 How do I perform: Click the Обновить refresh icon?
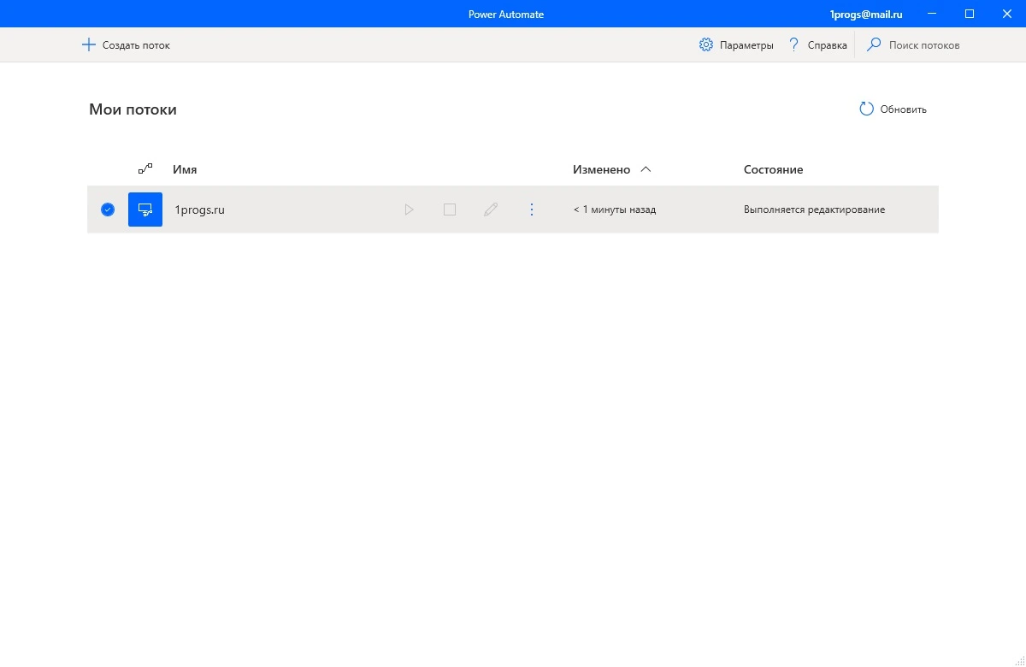click(x=866, y=109)
